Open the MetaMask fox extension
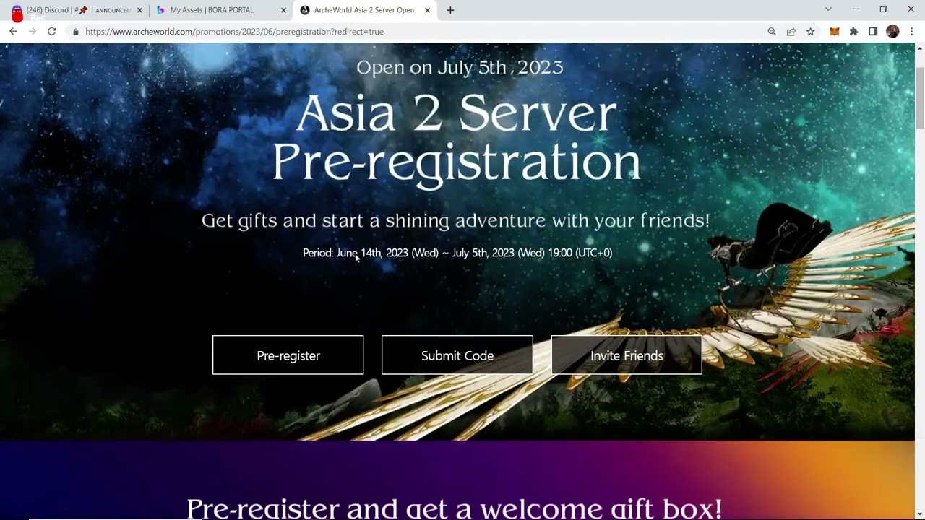The height and width of the screenshot is (520, 925). [835, 32]
